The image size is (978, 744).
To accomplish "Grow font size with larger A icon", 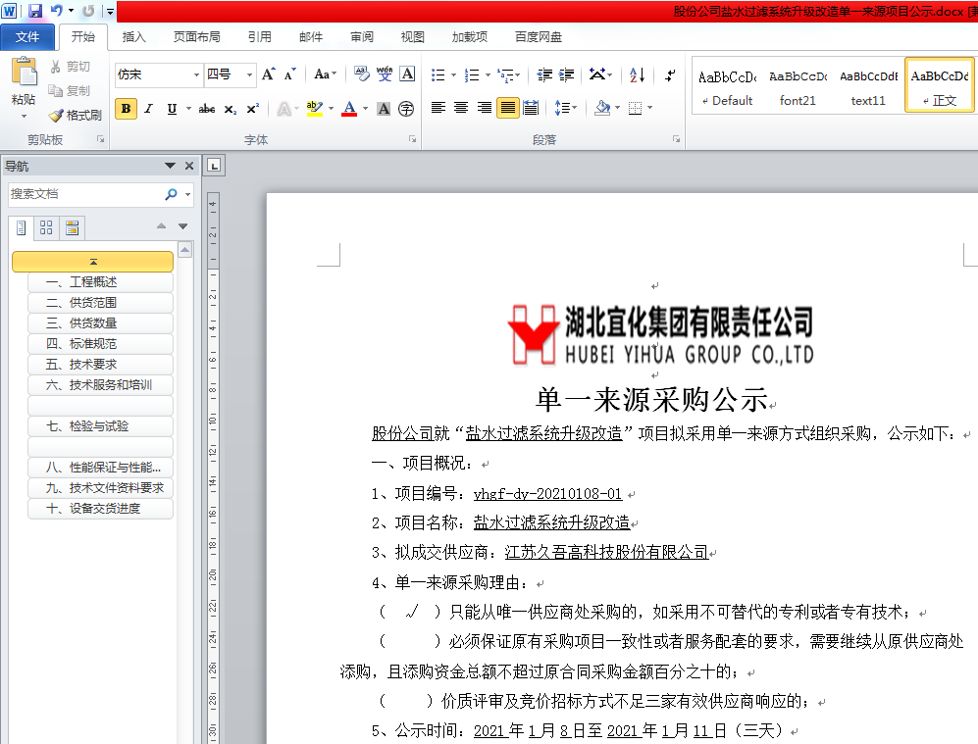I will [x=268, y=74].
